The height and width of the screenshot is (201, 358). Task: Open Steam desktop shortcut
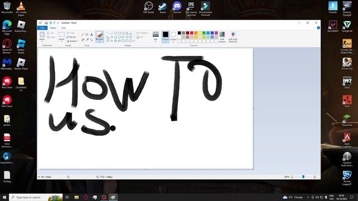click(163, 7)
